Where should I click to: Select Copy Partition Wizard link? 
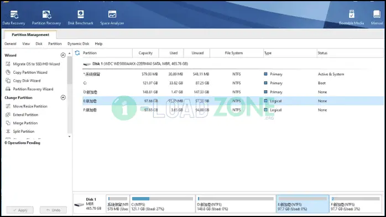tap(30, 73)
